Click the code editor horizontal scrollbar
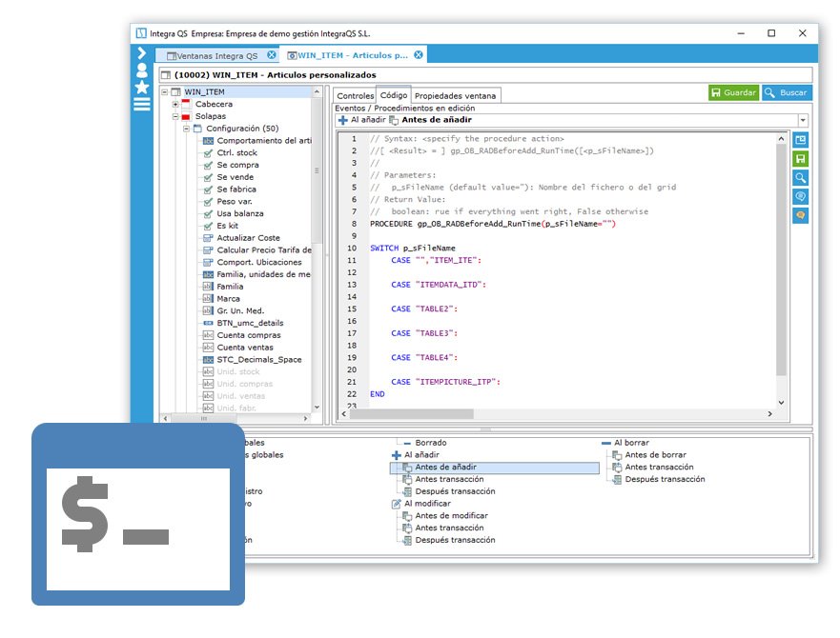The image size is (840, 638). tap(412, 413)
